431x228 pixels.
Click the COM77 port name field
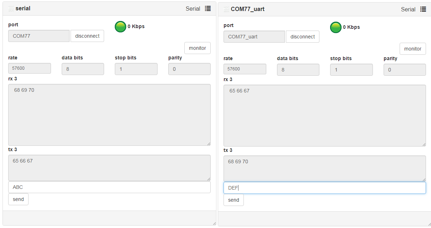tap(39, 36)
